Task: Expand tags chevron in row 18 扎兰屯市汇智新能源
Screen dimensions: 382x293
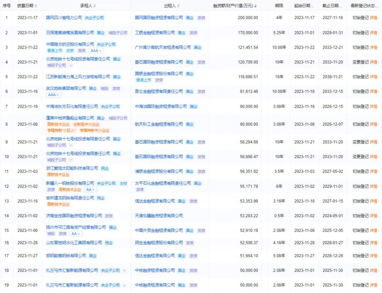Action: (x=125, y=270)
